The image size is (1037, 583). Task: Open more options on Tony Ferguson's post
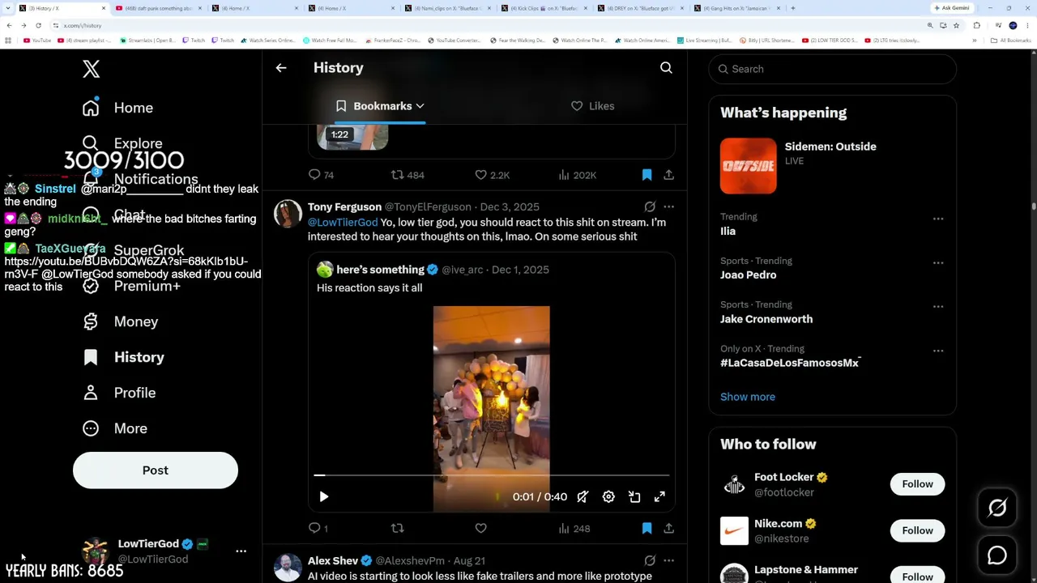coord(668,206)
